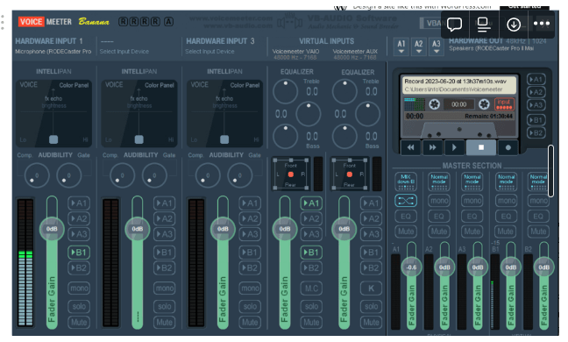This screenshot has height=342, width=568.
Task: Click the comment speech bubble icon
Action: click(454, 25)
